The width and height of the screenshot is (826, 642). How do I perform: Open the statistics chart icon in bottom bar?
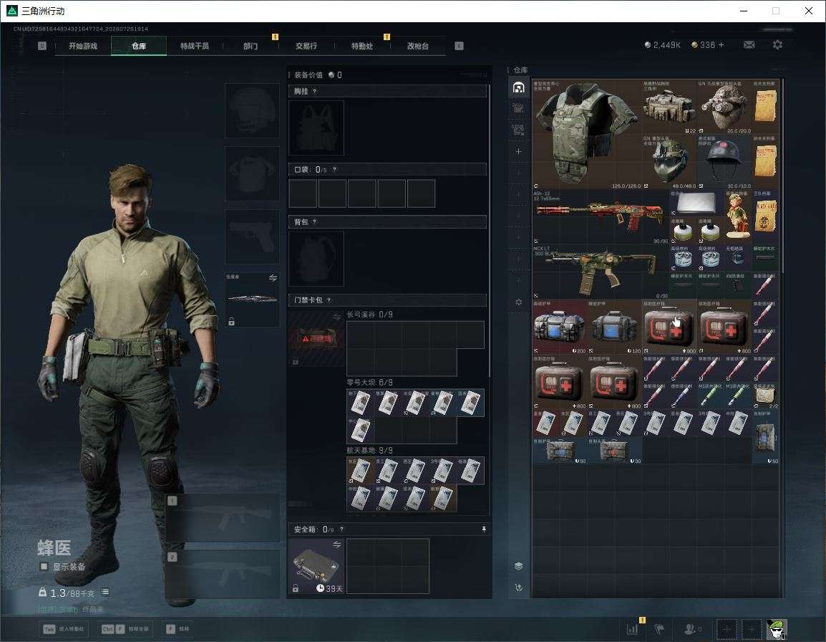pyautogui.click(x=632, y=629)
